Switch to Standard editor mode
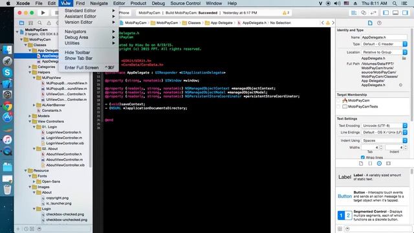The width and height of the screenshot is (414, 233). 354,13
